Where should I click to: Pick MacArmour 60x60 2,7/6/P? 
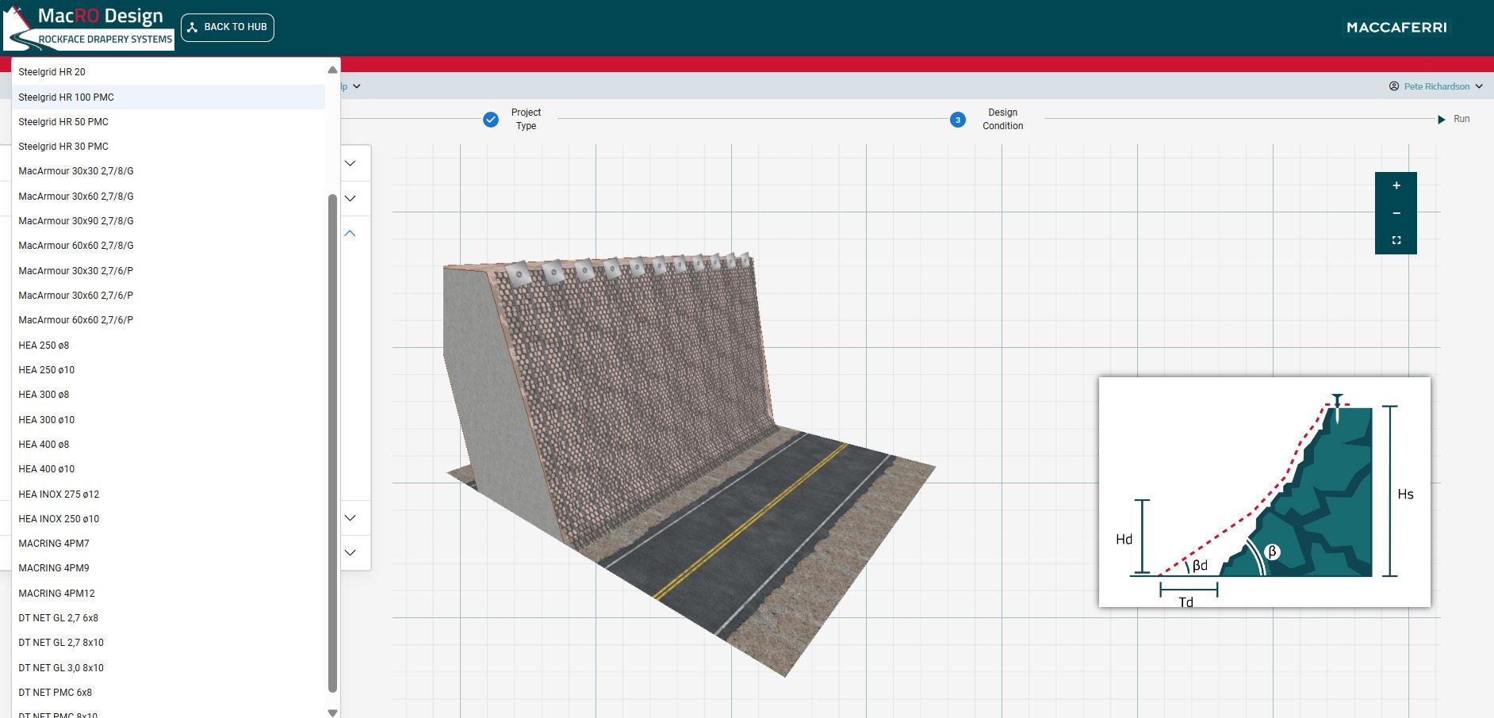point(168,320)
